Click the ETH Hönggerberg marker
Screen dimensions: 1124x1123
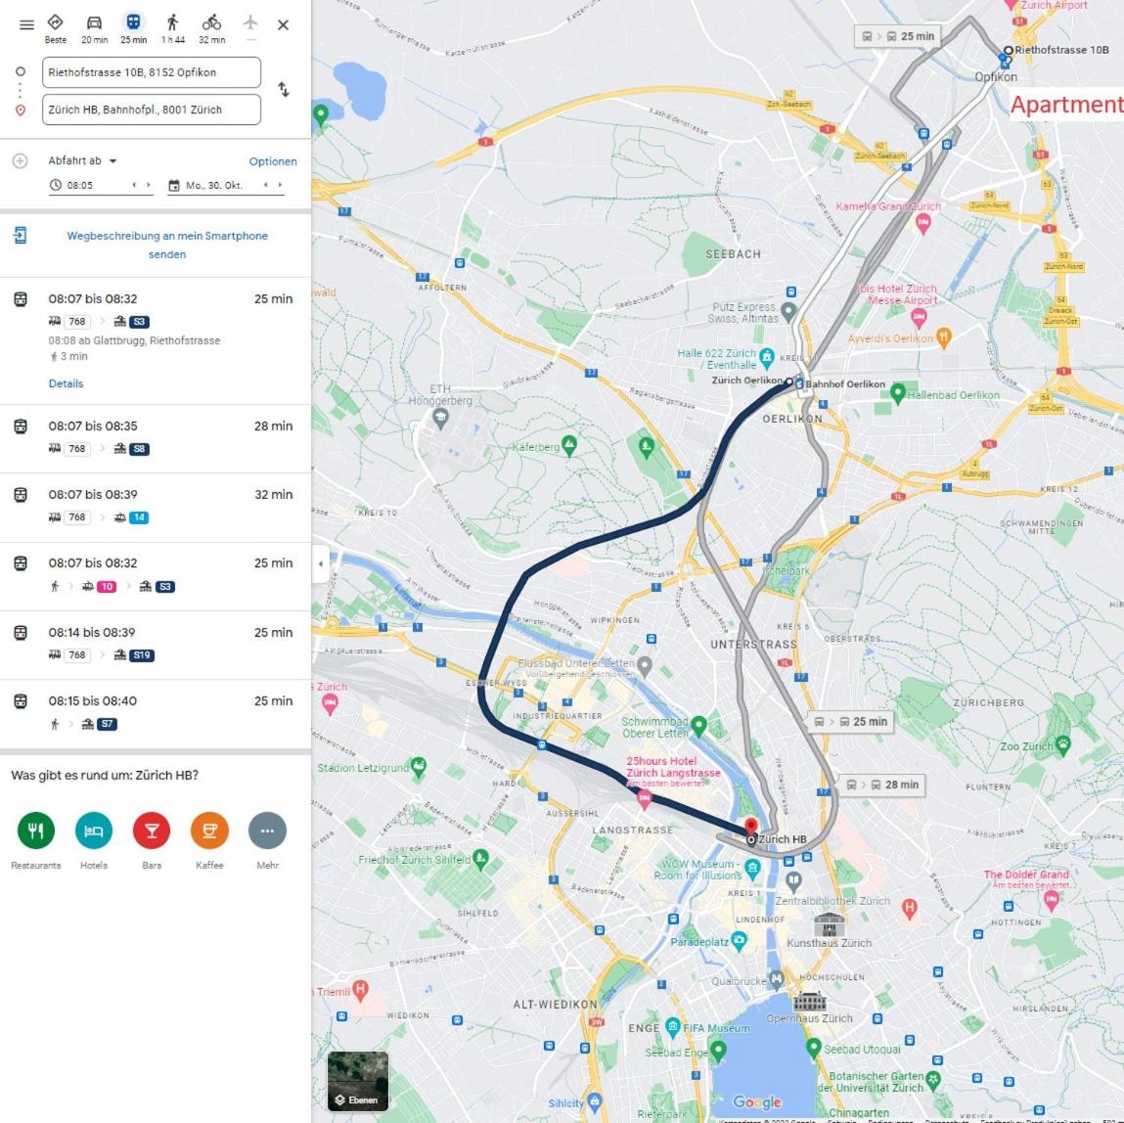(x=440, y=419)
